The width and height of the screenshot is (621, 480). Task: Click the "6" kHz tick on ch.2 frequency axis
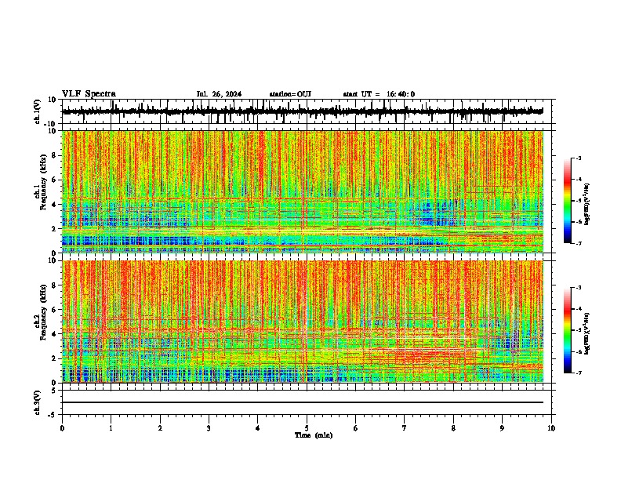tap(54, 310)
